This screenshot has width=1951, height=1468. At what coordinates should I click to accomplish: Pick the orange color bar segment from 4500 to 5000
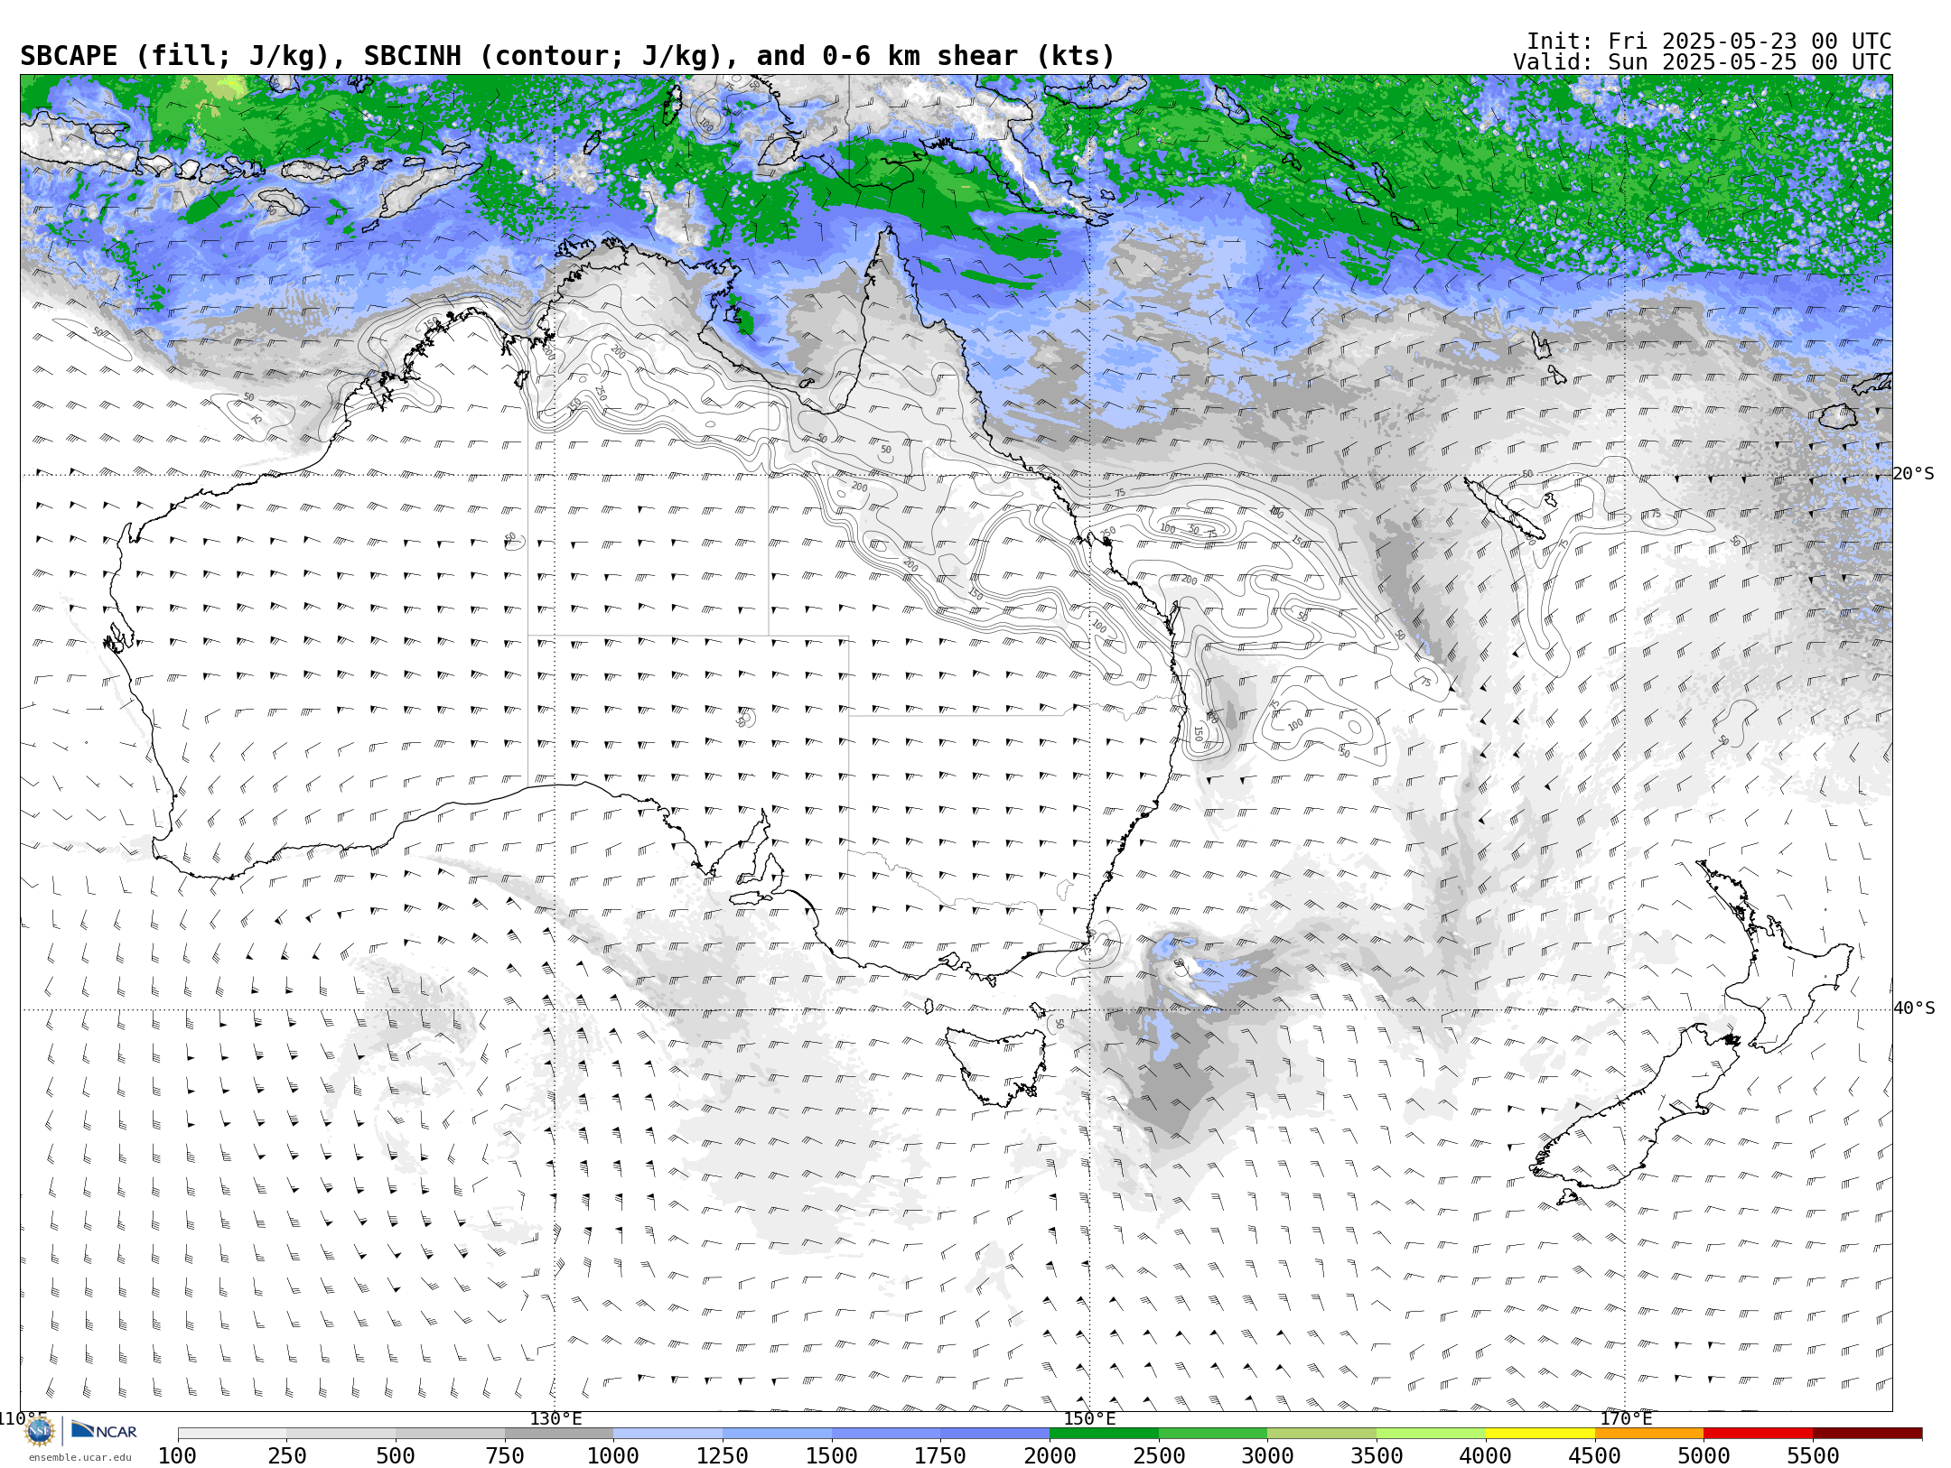click(1648, 1434)
